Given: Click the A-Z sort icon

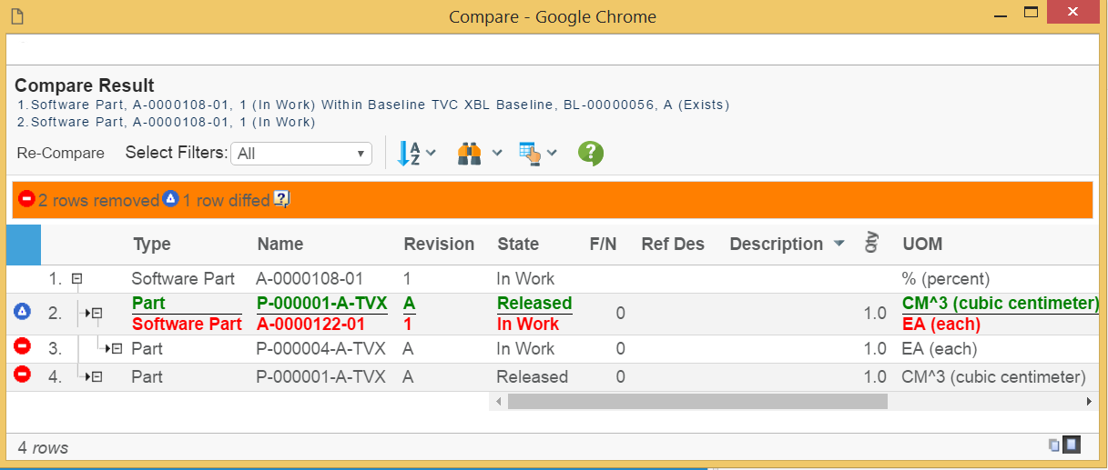Looking at the screenshot, I should click(x=409, y=154).
